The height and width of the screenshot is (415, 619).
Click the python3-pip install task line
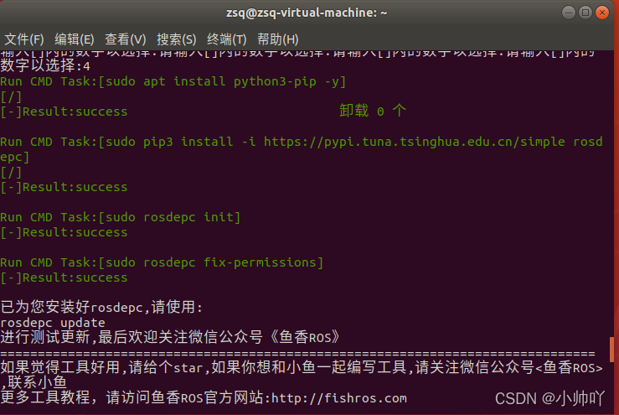click(173, 81)
